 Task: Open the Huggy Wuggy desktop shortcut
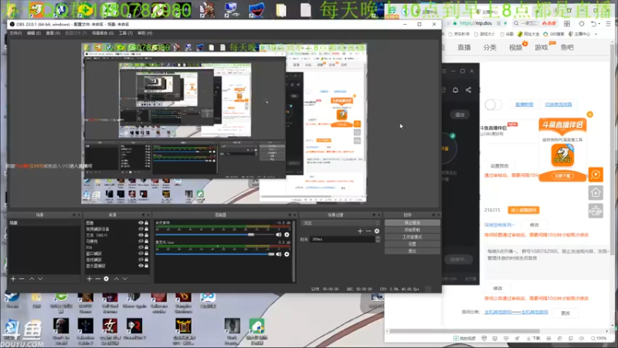click(x=256, y=10)
